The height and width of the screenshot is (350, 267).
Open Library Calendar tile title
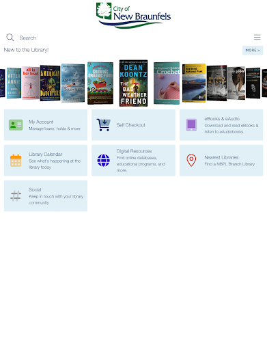tap(46, 154)
